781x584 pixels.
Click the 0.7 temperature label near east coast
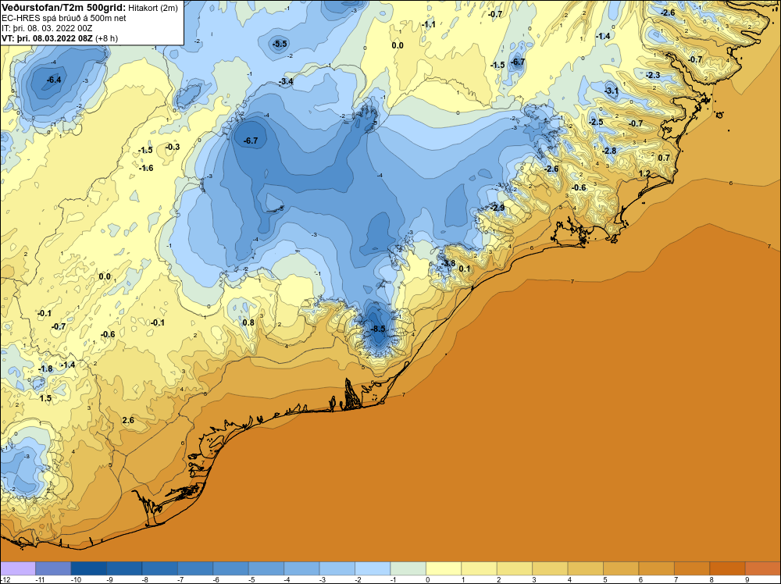click(x=664, y=158)
